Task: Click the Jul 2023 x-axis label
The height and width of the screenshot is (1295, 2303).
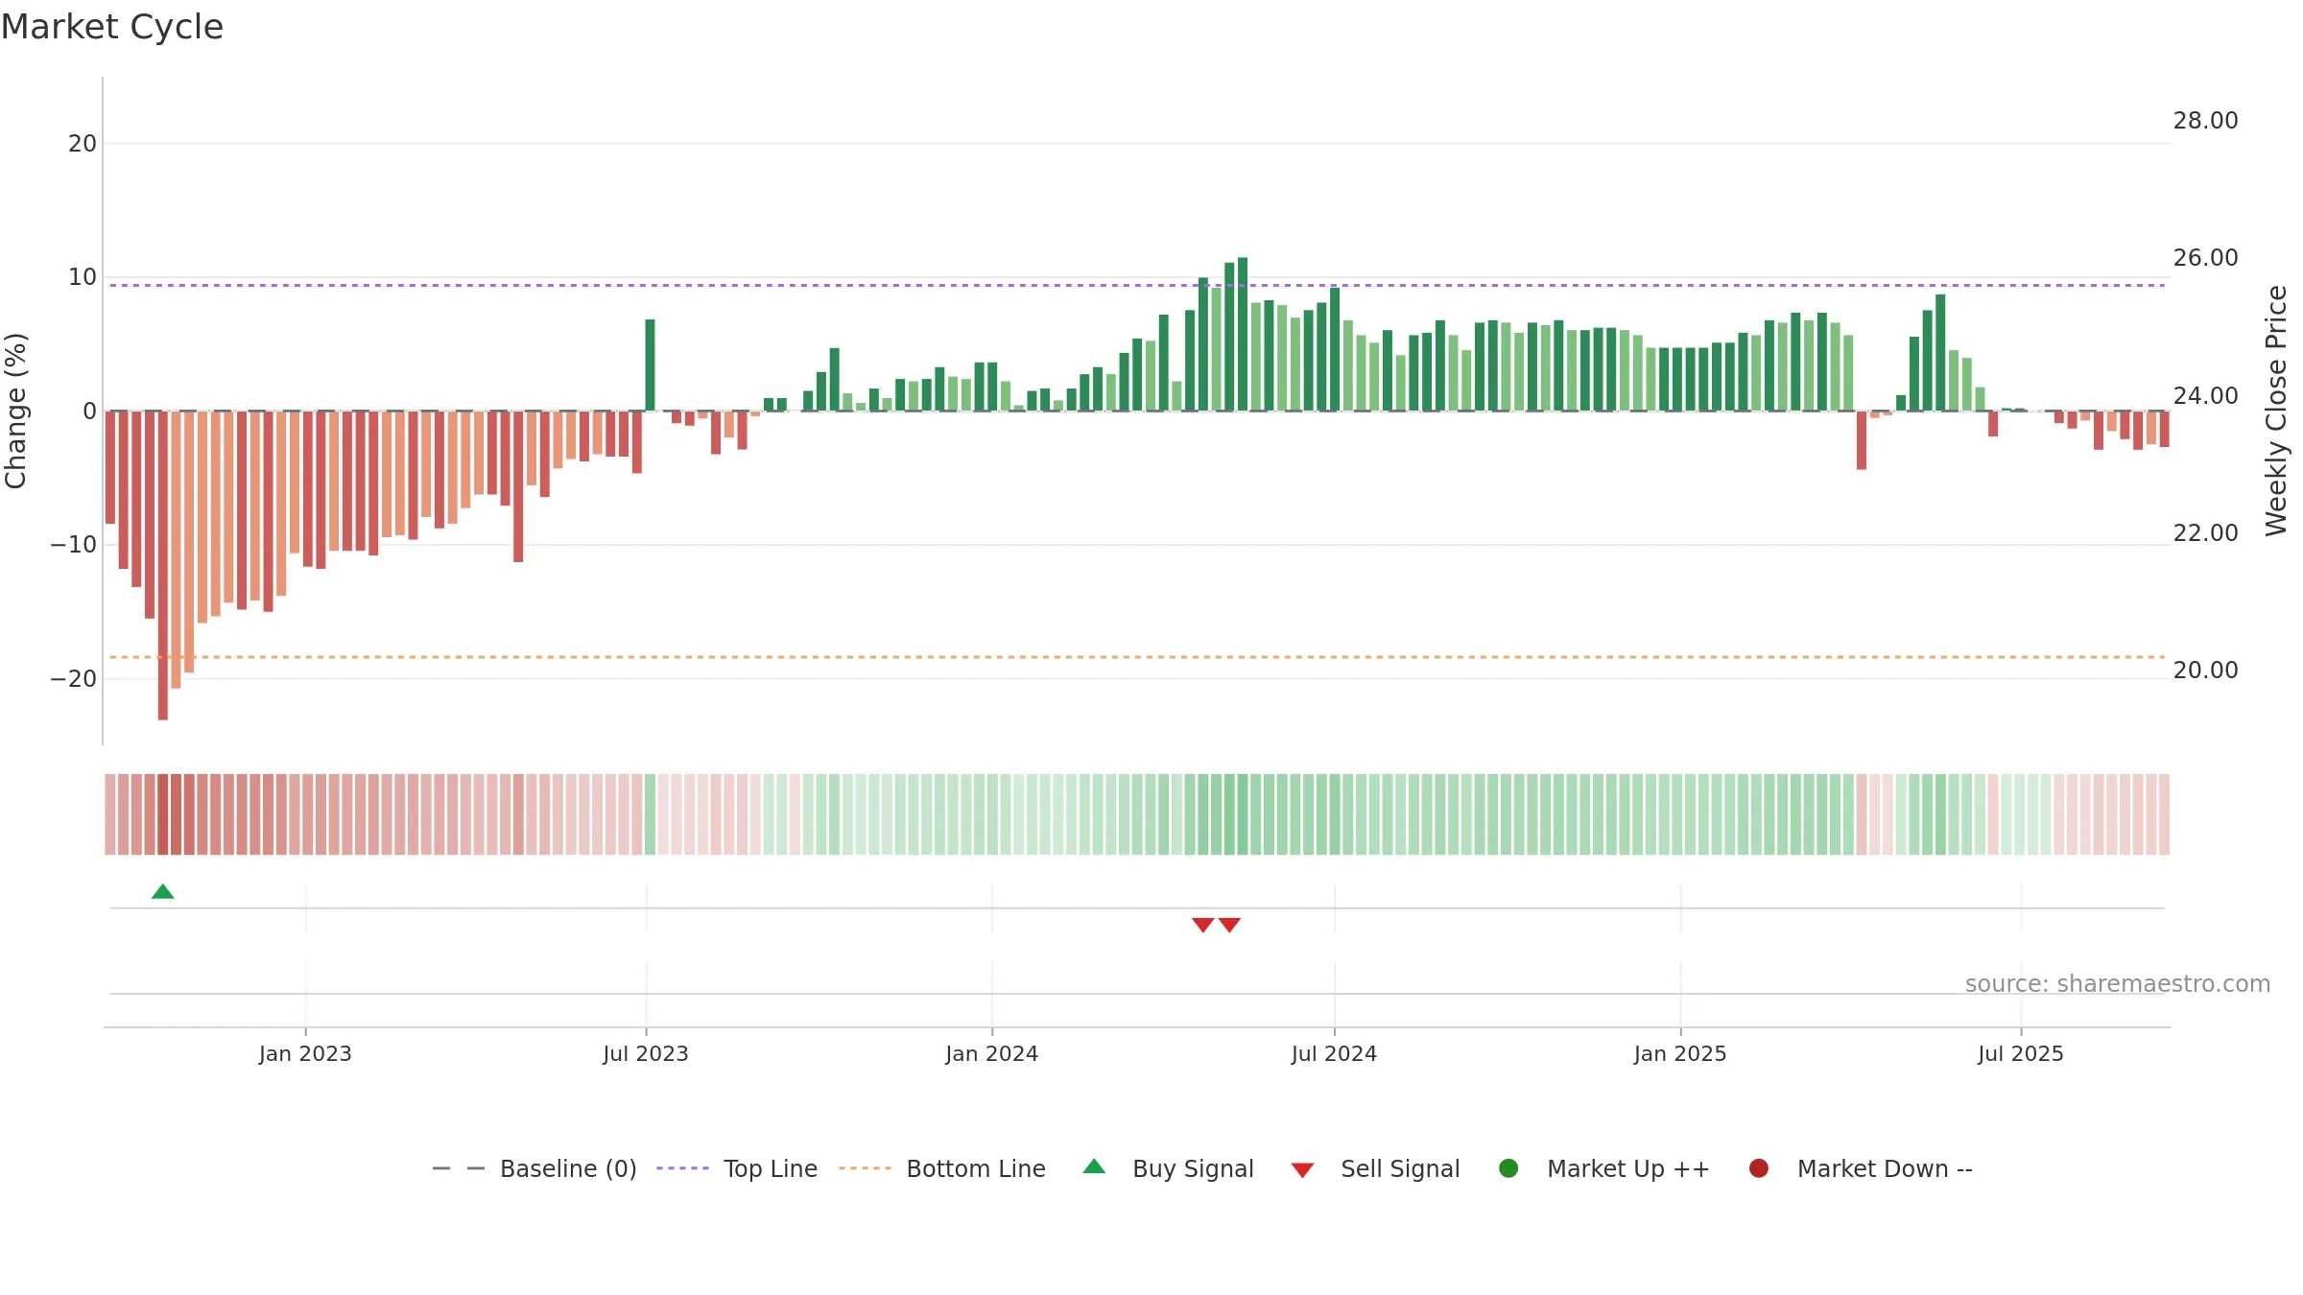Action: (646, 1054)
